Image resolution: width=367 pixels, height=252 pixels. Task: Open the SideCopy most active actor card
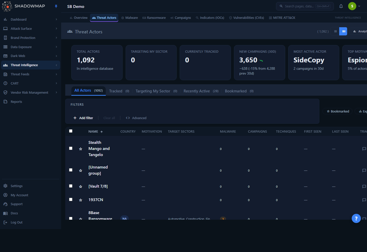point(313,63)
